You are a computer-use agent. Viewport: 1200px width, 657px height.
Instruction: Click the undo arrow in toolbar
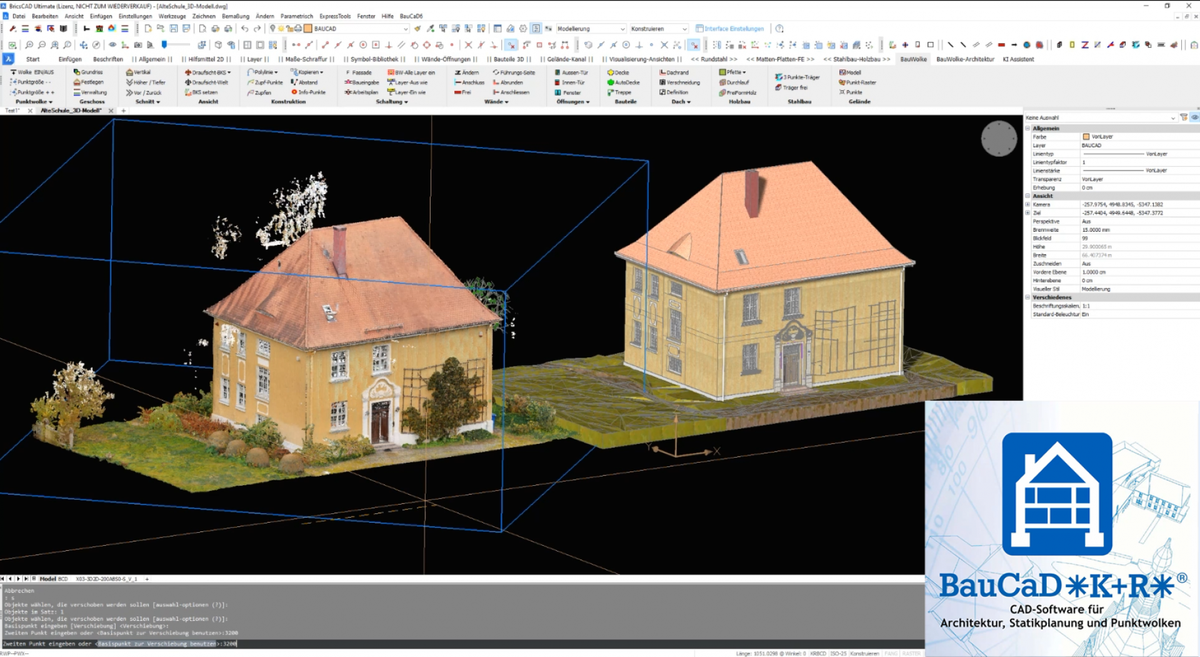[x=245, y=29]
